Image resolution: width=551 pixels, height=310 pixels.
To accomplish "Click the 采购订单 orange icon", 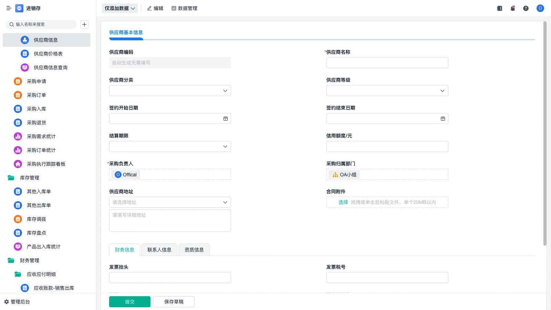I will point(18,95).
